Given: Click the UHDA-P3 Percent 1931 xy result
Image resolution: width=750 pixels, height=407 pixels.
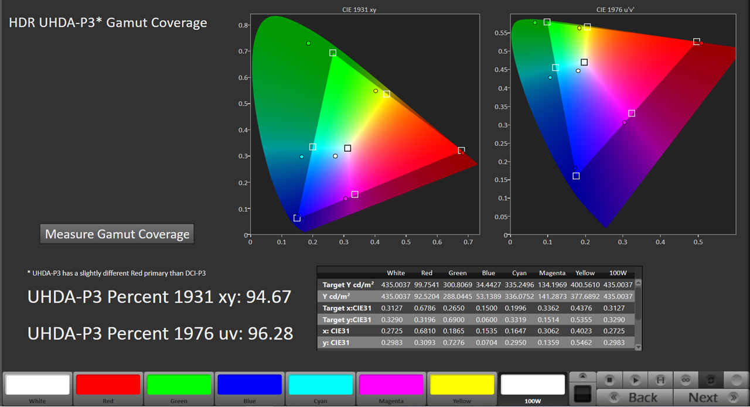Looking at the screenshot, I should click(159, 297).
